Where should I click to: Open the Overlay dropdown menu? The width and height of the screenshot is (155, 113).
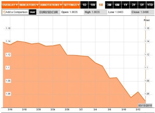tap(10, 5)
